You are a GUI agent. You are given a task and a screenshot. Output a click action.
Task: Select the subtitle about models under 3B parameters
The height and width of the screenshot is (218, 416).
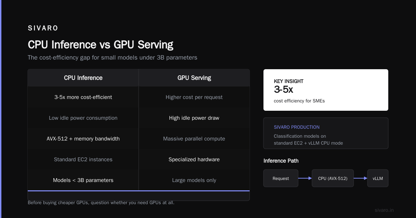tap(112, 57)
